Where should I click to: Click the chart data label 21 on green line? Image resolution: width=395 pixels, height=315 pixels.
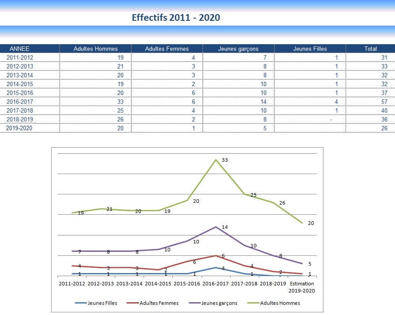[109, 209]
